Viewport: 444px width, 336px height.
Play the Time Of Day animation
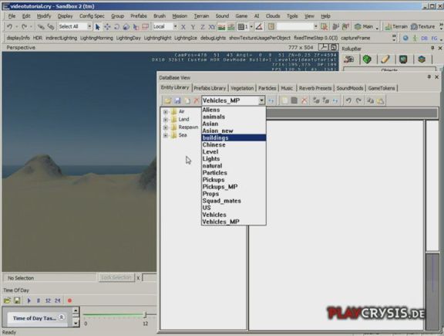[29, 300]
